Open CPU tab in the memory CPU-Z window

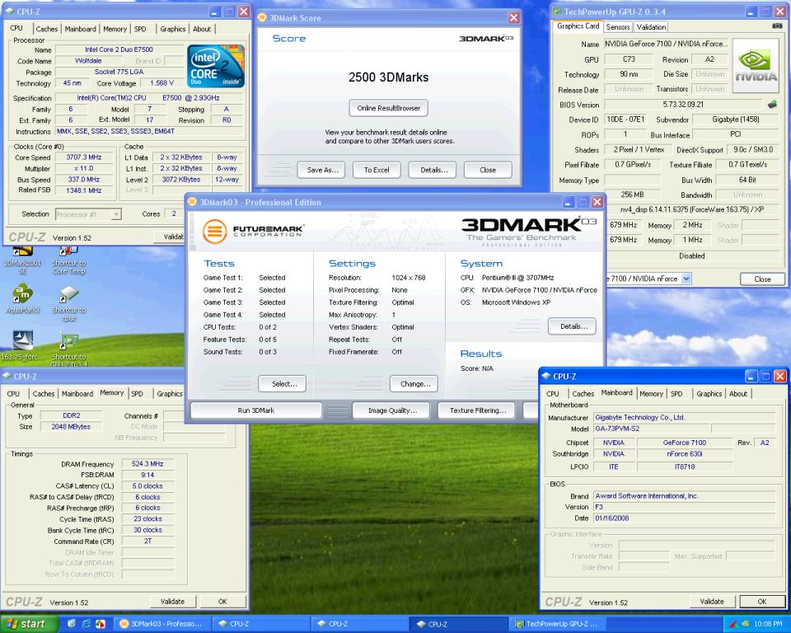pyautogui.click(x=14, y=394)
